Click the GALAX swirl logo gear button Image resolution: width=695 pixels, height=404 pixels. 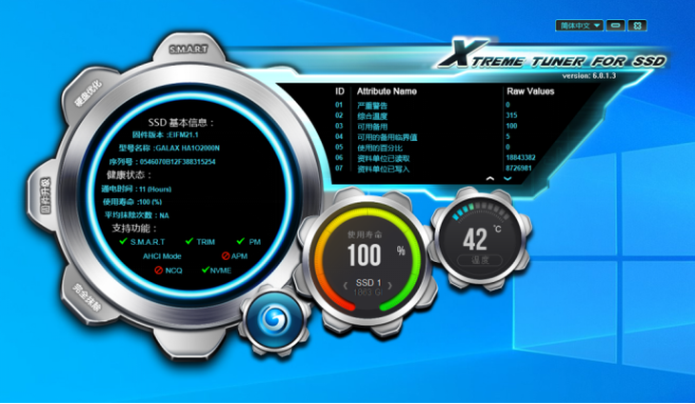coord(275,319)
